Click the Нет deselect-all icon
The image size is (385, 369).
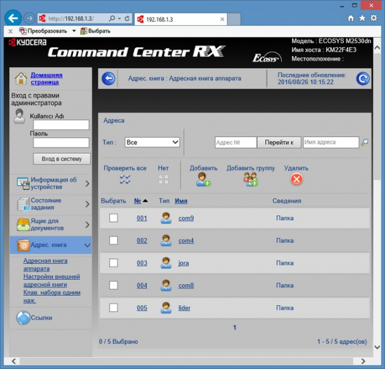coord(163,179)
